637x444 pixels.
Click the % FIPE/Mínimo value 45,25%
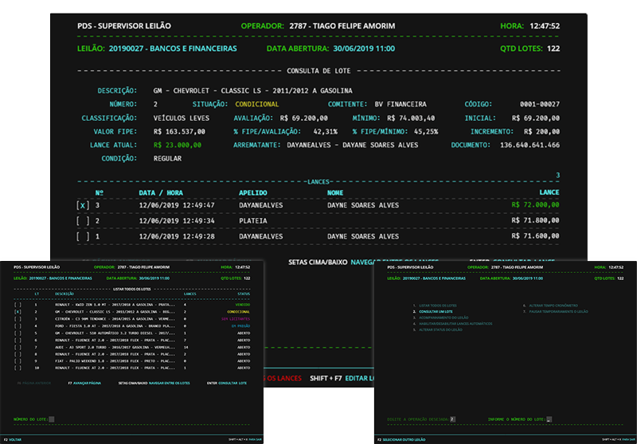pos(426,131)
